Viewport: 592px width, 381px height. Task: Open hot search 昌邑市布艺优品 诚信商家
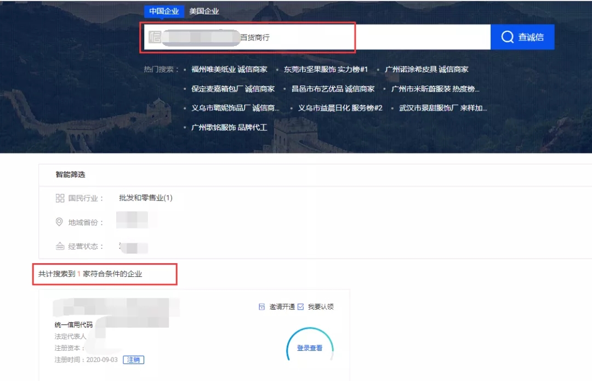click(333, 89)
